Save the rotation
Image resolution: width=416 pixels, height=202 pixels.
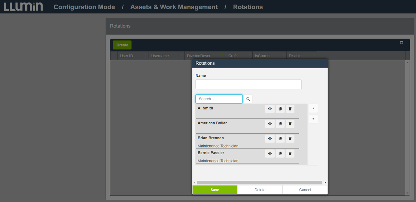(215, 190)
